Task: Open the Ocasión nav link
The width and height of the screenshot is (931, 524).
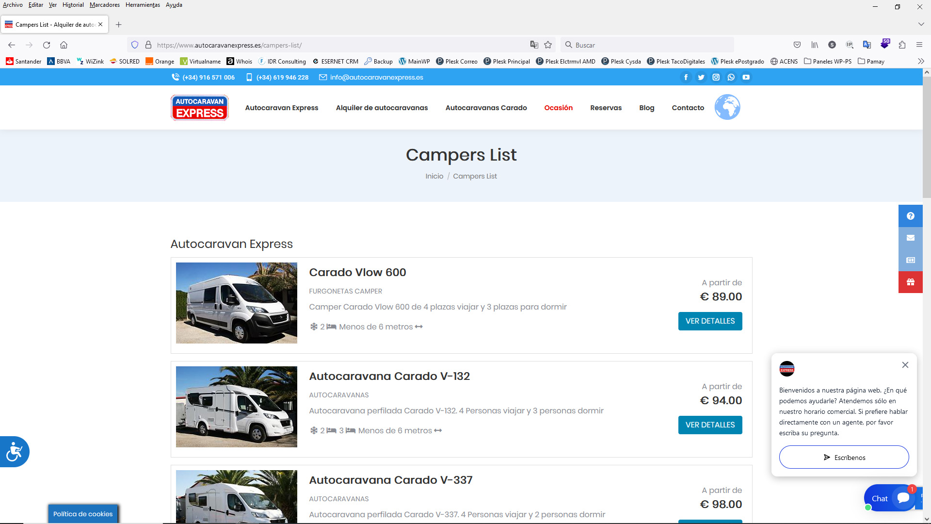Action: click(x=558, y=108)
